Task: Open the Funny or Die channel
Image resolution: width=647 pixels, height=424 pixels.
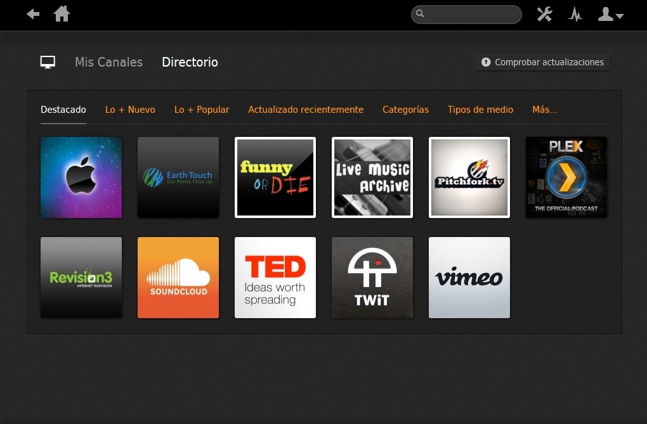Action: pos(275,177)
